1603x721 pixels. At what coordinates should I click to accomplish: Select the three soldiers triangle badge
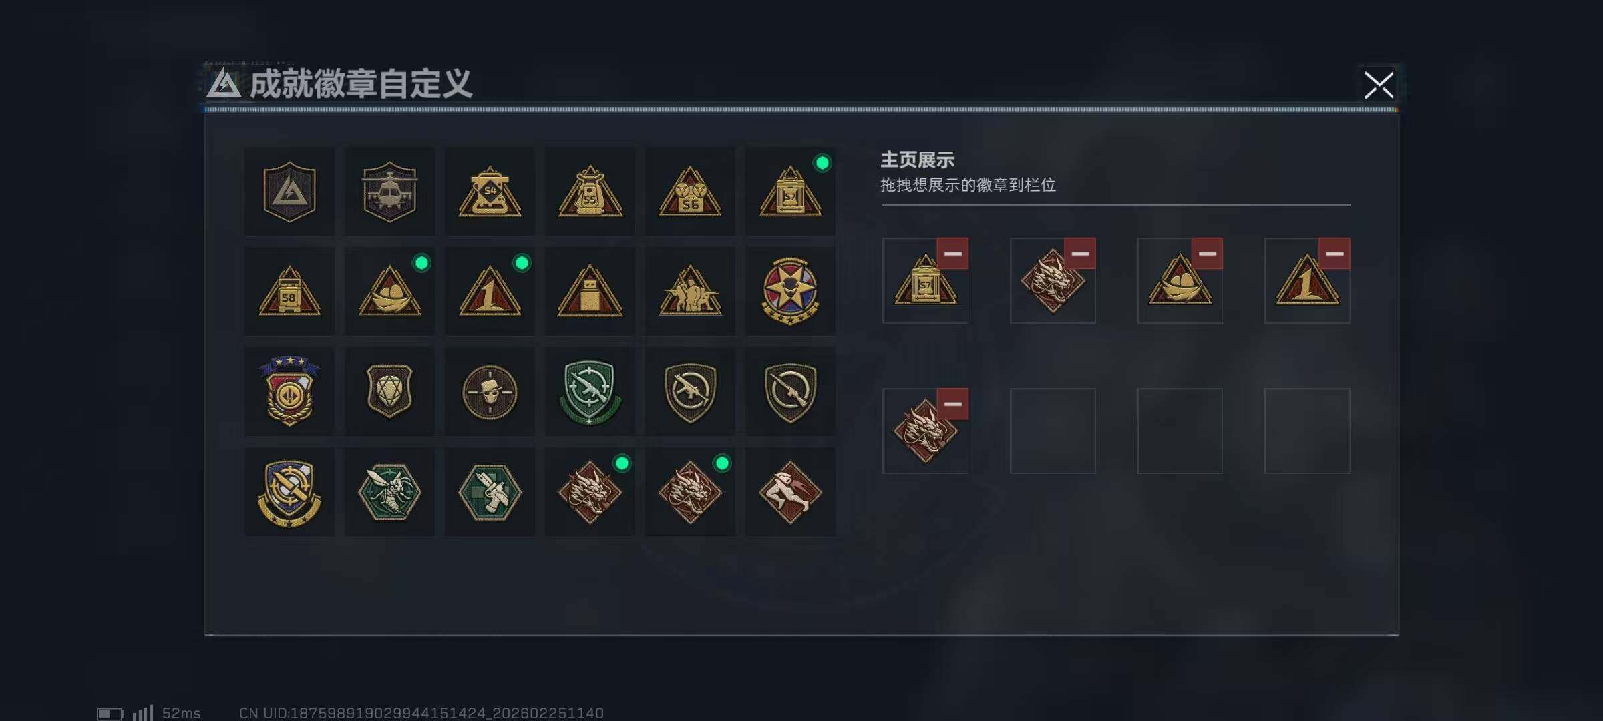click(690, 292)
